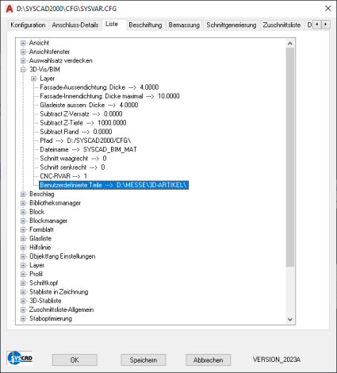
Task: Expand the Staboptimierung node
Action: [x=23, y=318]
